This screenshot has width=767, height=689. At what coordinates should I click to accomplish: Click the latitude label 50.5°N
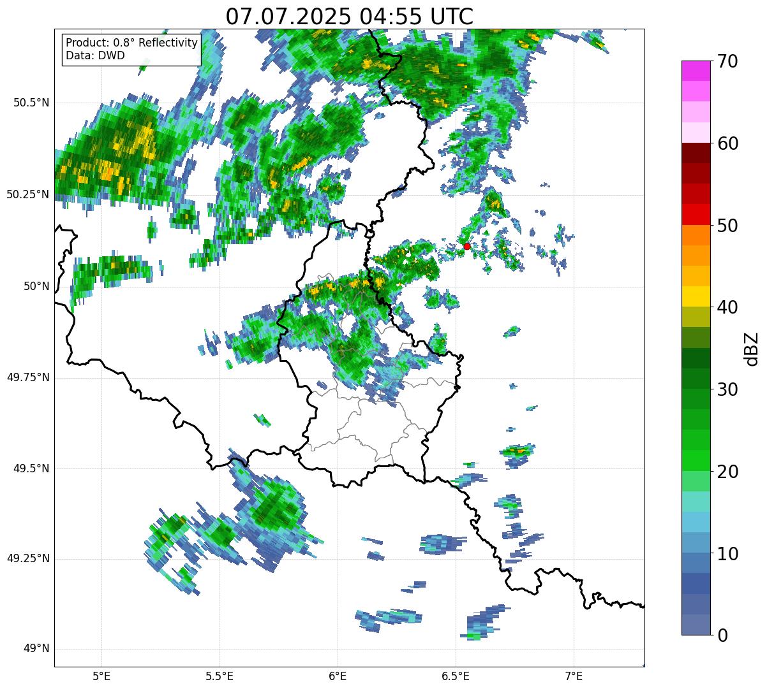point(32,103)
